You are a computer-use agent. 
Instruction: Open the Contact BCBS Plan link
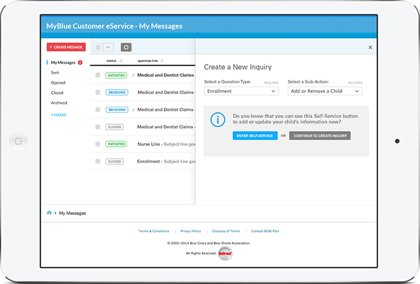[265, 231]
